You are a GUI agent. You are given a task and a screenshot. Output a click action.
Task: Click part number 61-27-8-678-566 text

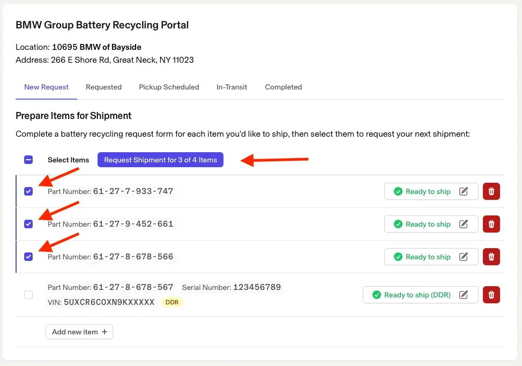pos(133,257)
